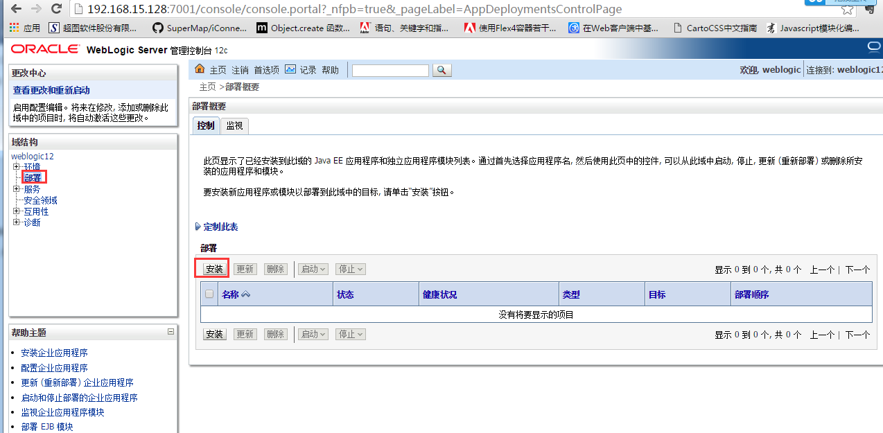The image size is (883, 433).
Task: Open the SuperMap/iConne GitHub bookmark
Action: tap(200, 28)
